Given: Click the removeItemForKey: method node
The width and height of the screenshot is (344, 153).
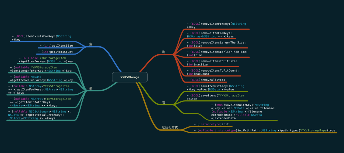Looking at the screenshot, I should [x=216, y=25].
